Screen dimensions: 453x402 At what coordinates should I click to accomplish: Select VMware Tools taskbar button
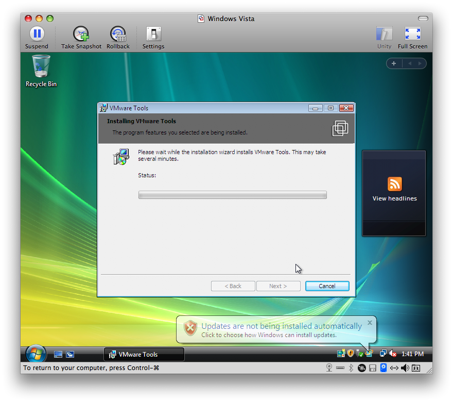click(144, 354)
